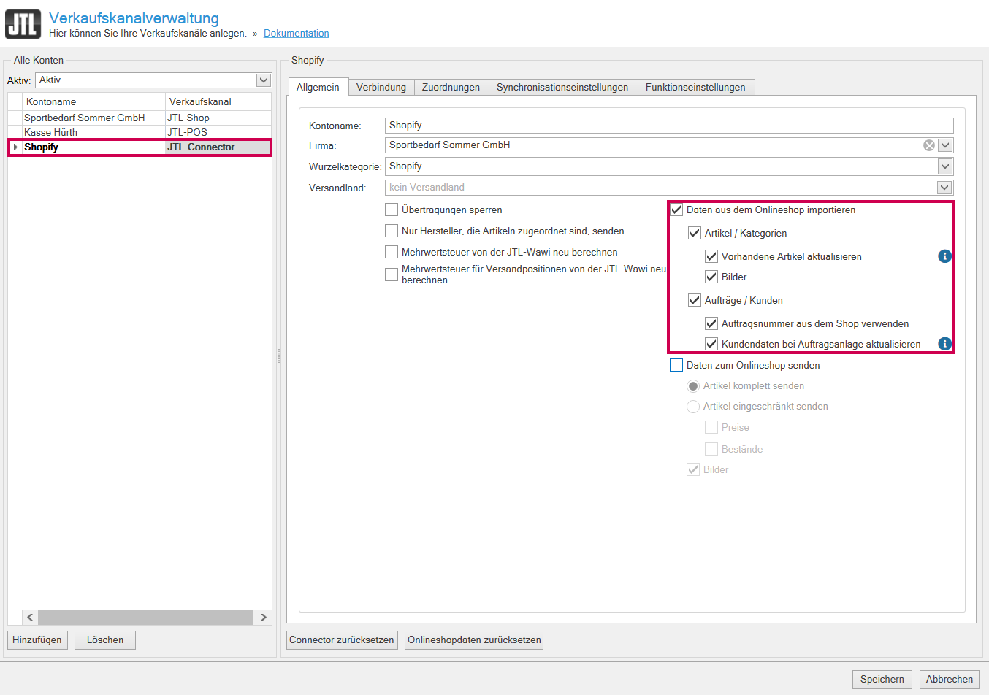Click the Speichern button
The height and width of the screenshot is (695, 989).
click(882, 680)
